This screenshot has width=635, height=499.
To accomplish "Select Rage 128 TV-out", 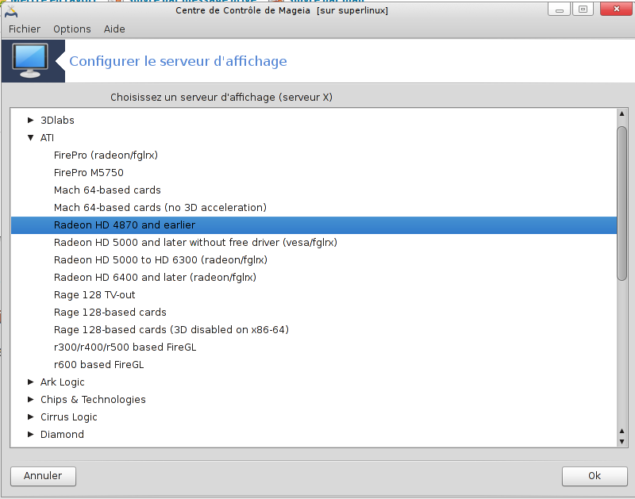I will 314,294.
